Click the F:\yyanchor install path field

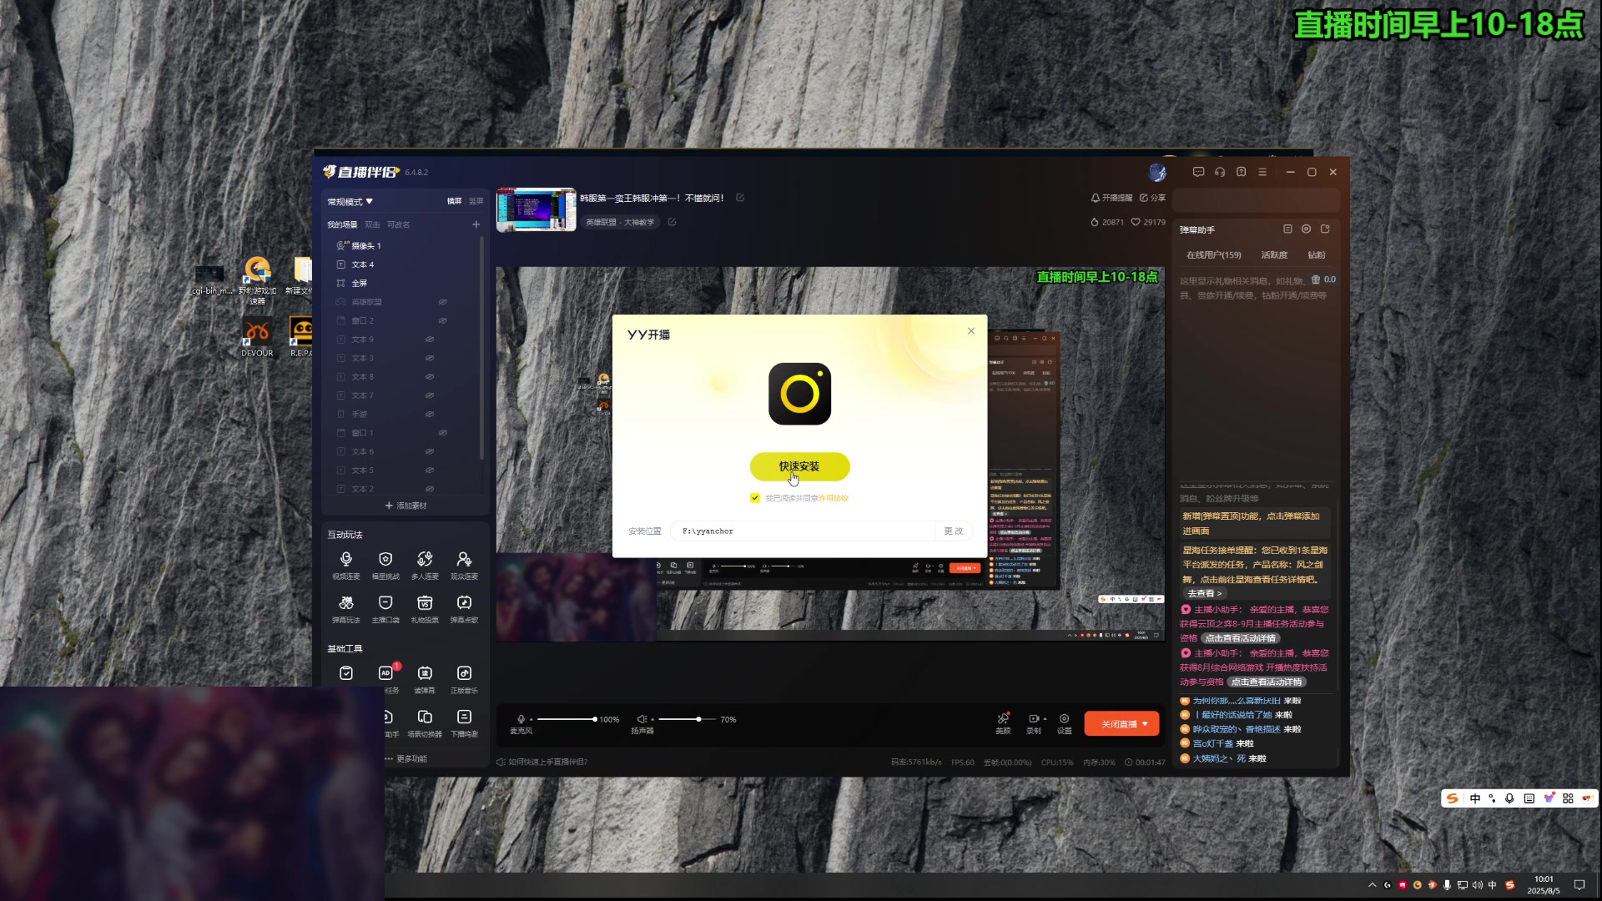(x=803, y=531)
